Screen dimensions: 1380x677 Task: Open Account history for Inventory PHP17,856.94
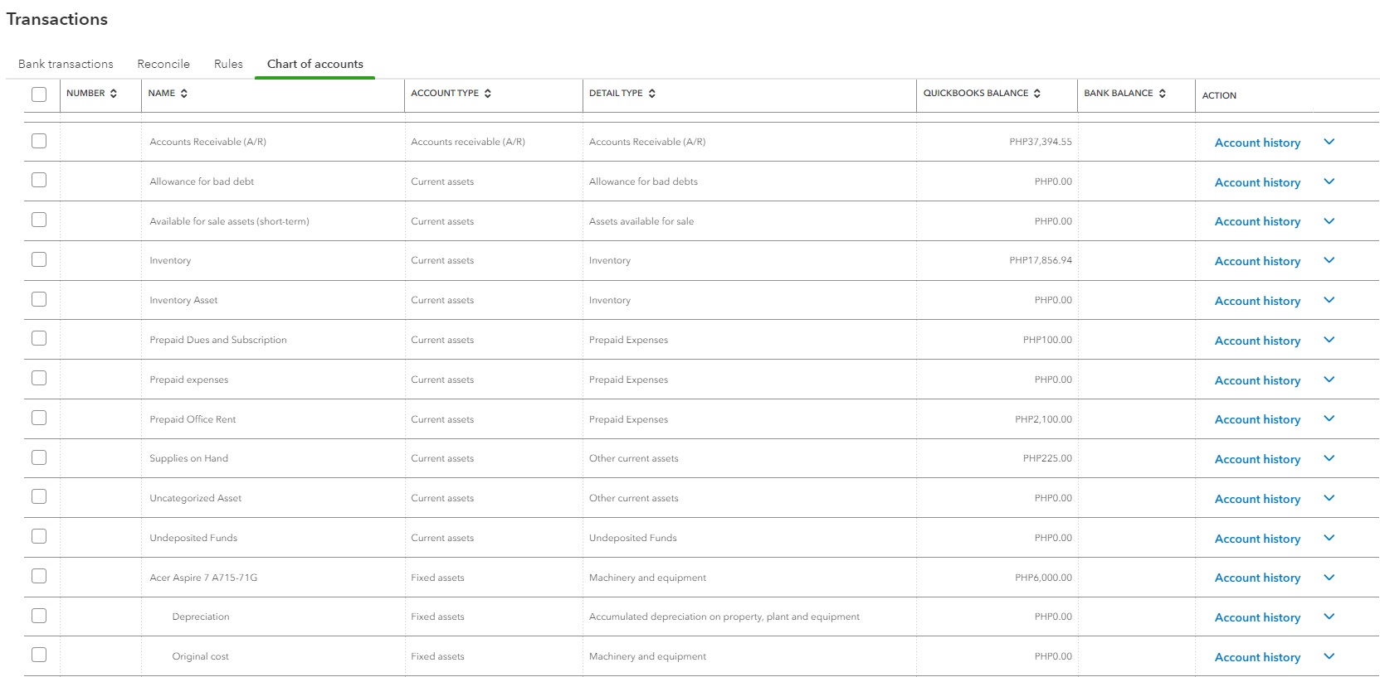tap(1257, 261)
